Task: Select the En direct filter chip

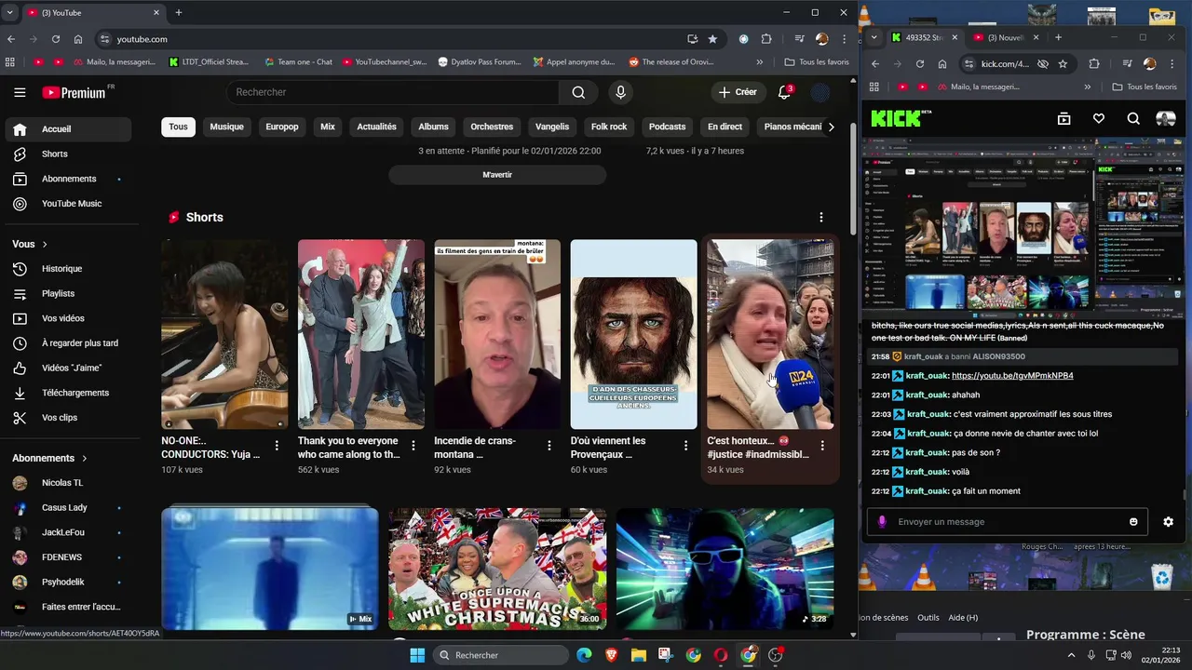Action: tap(725, 127)
